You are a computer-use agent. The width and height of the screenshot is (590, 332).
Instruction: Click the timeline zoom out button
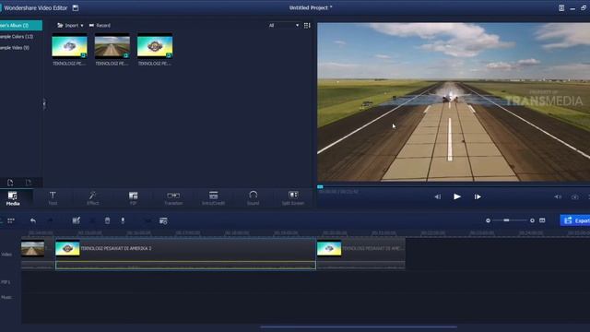click(488, 220)
